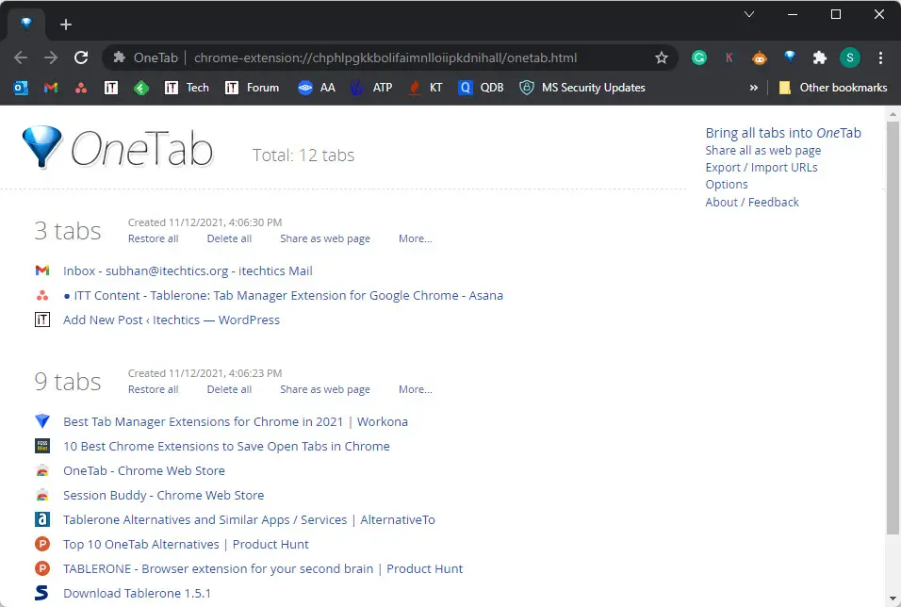Select the OneTab browser tab
This screenshot has height=607, width=901.
click(x=26, y=24)
